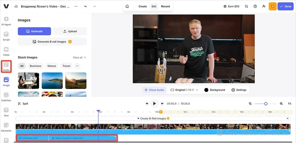
Task: Switch to the Create tab
Action: coord(142,7)
